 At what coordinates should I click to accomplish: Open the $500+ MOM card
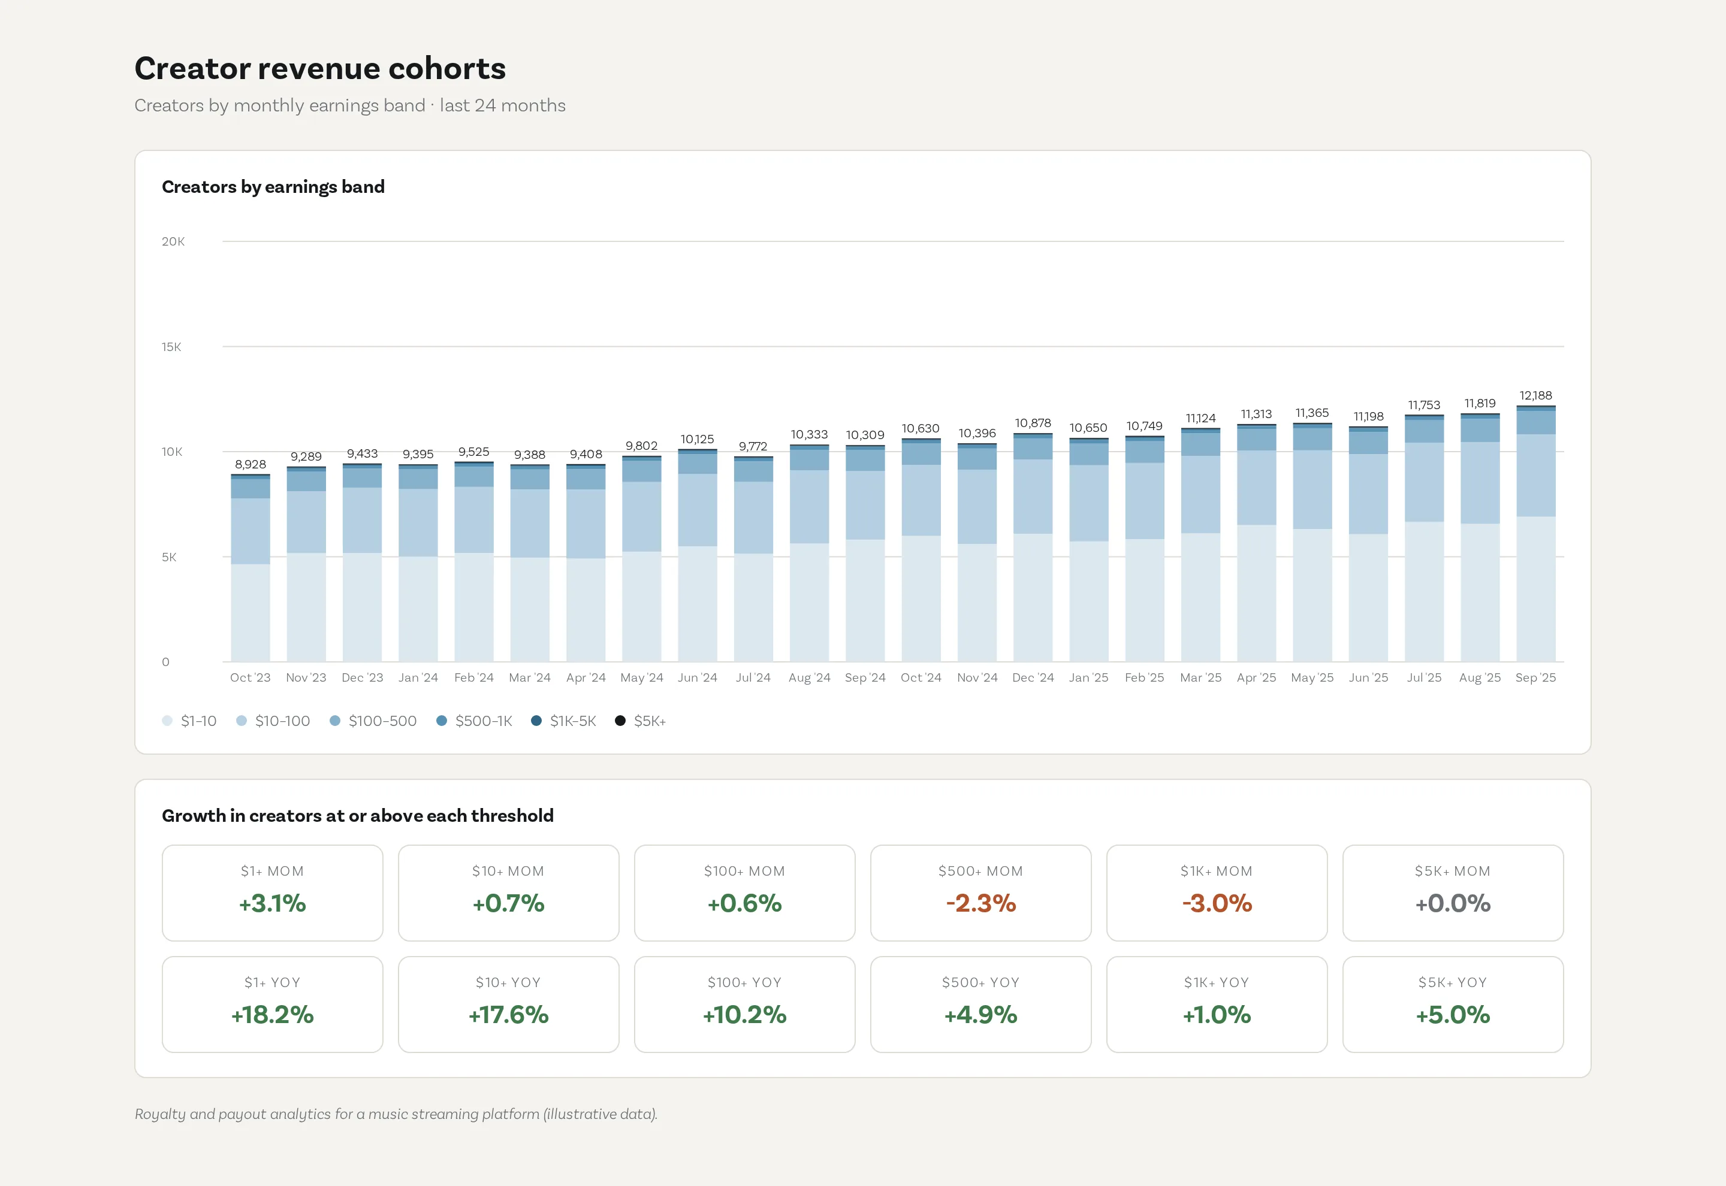pyautogui.click(x=980, y=892)
